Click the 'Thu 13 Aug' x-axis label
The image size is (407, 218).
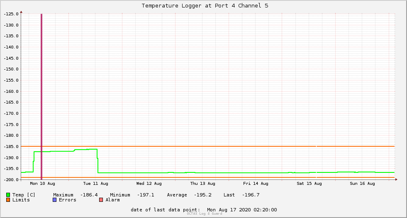click(202, 184)
